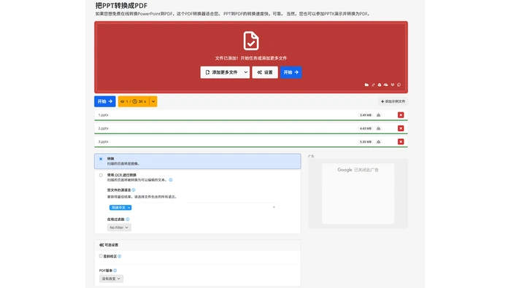This screenshot has height=288, width=511.
Task: Click the 3.pptx file name
Action: [104, 141]
